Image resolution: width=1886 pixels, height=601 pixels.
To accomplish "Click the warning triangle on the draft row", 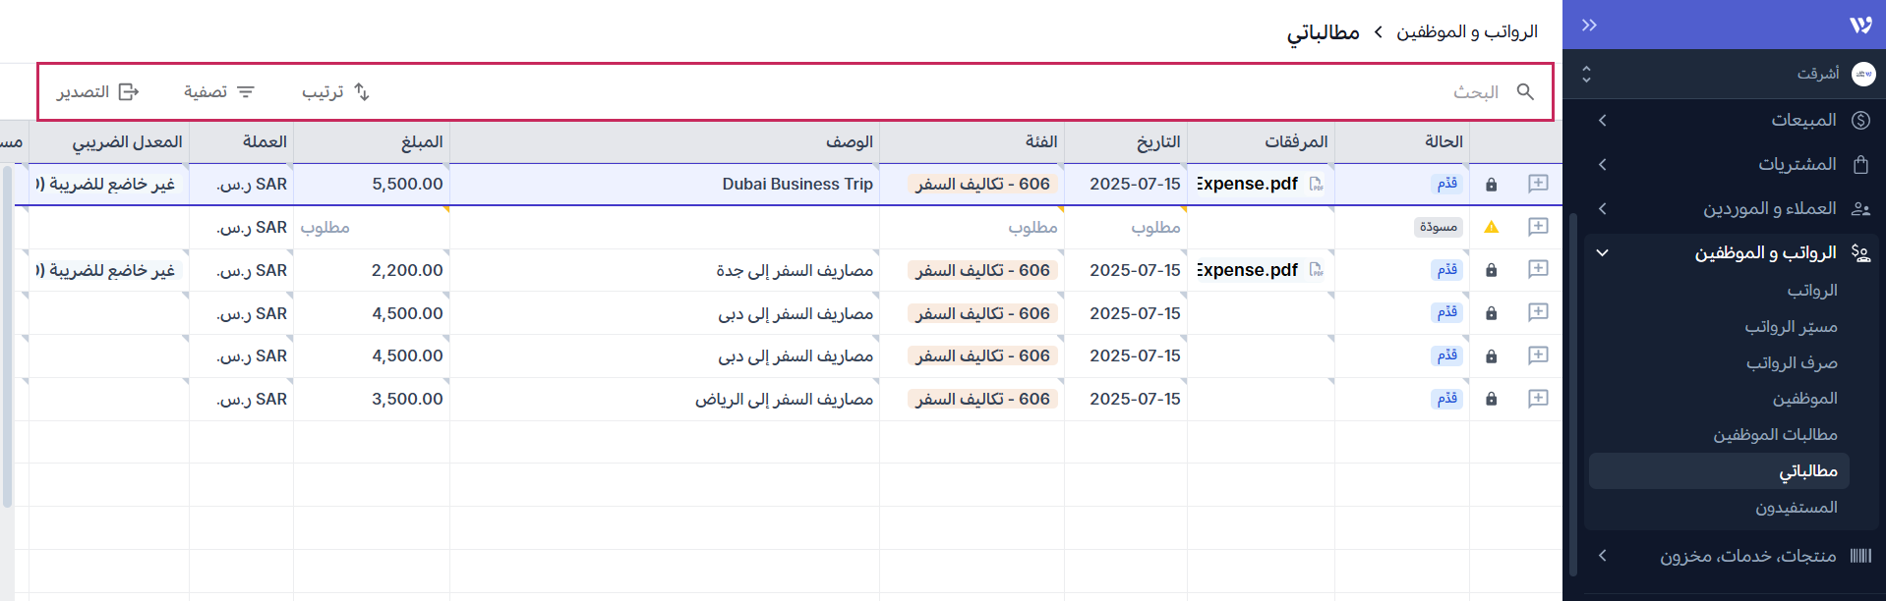I will [1491, 227].
